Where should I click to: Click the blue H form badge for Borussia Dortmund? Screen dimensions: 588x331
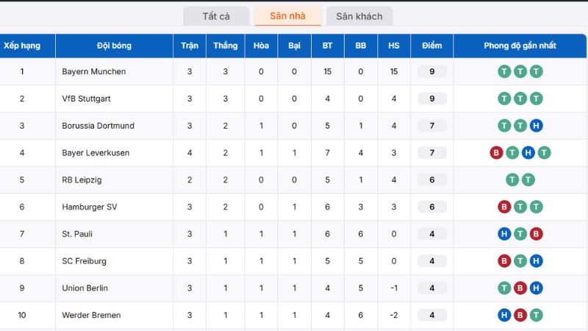pyautogui.click(x=537, y=126)
